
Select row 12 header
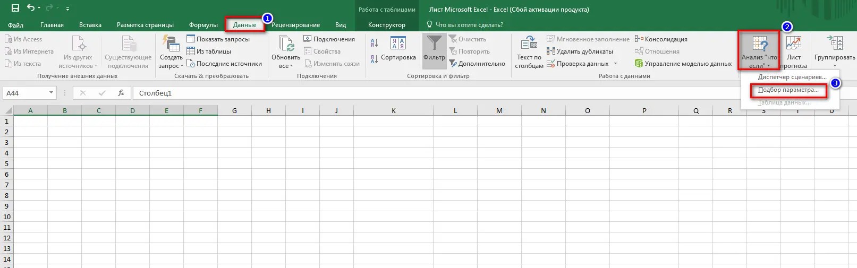pos(7,238)
